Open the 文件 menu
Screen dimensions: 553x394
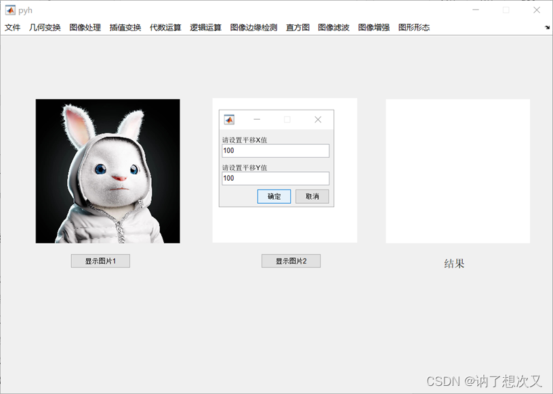pos(12,28)
